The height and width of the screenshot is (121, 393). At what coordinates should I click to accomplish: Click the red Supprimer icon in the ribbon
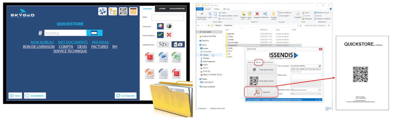coord(257,14)
